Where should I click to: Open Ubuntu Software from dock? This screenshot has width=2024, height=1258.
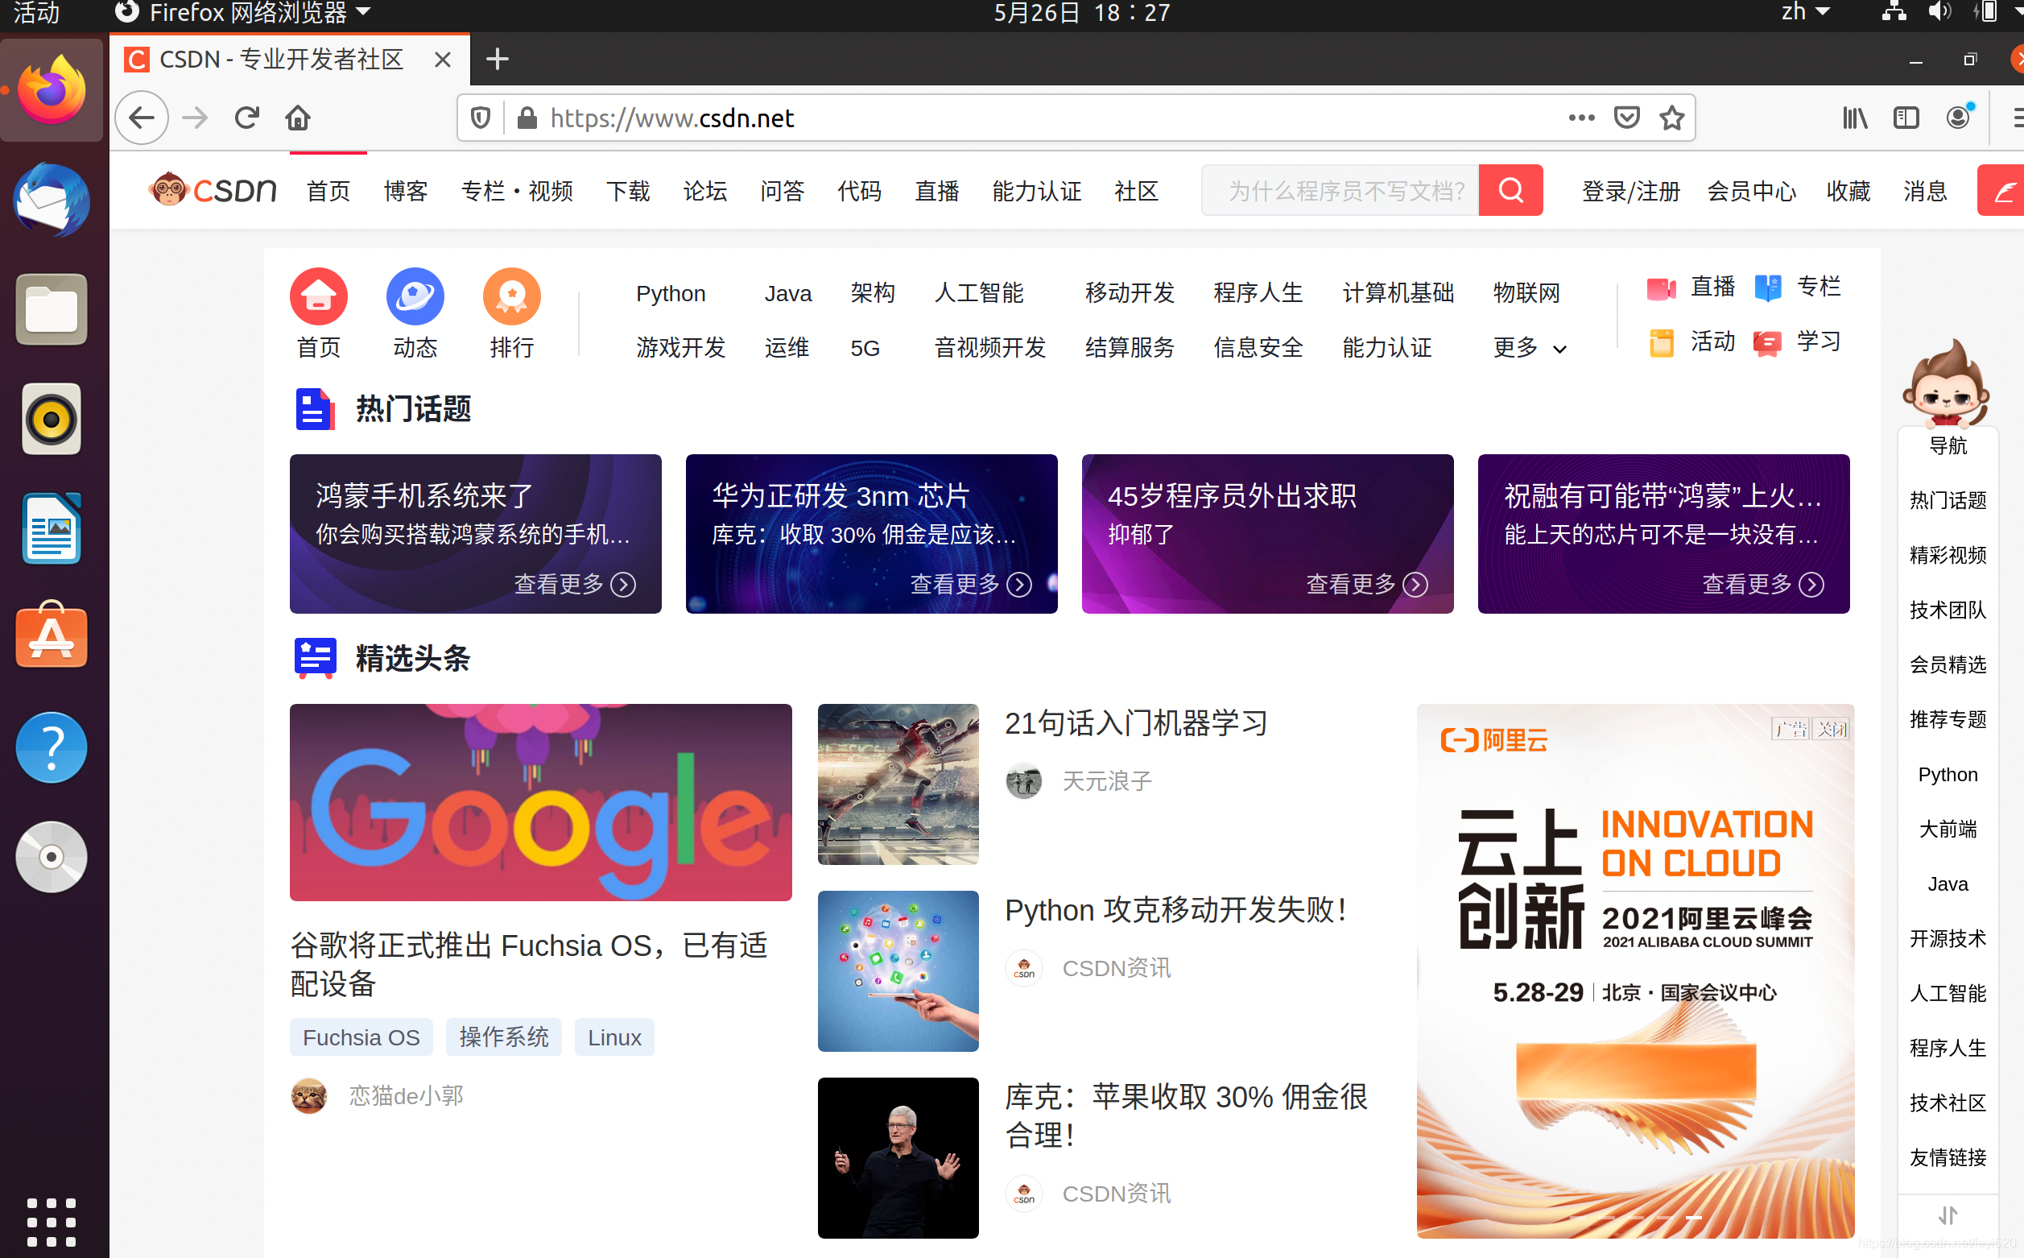point(52,635)
